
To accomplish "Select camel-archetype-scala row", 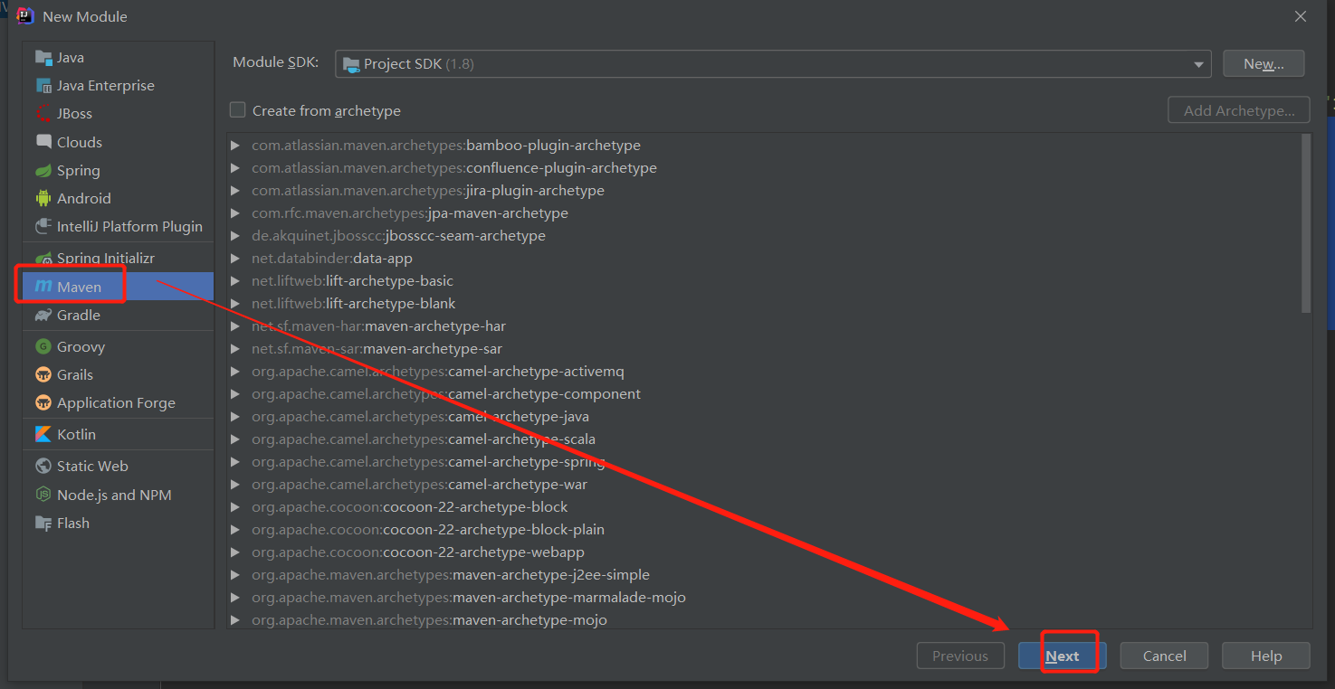I will pos(764,439).
